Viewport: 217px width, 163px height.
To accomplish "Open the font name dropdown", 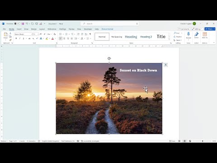I will pyautogui.click(x=32, y=34).
